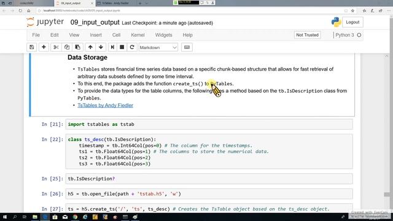
Task: Open Task View from taskbar
Action: click(25, 217)
